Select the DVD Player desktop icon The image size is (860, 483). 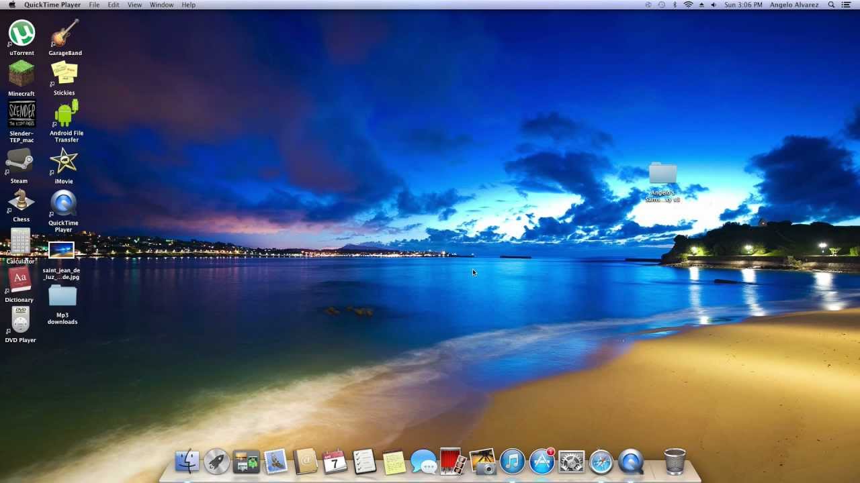tap(21, 321)
